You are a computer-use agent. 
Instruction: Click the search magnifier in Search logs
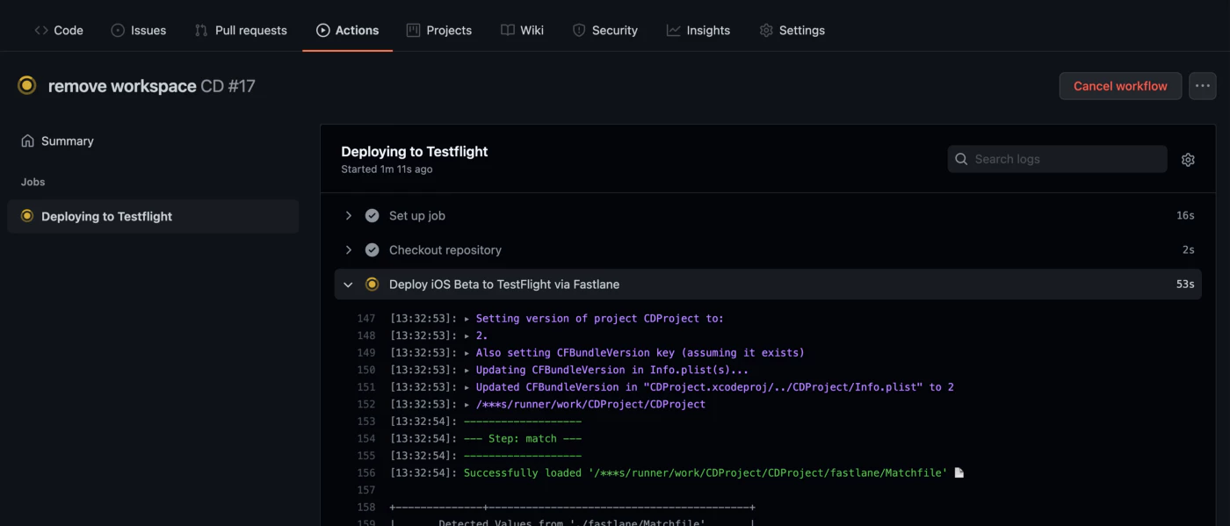961,159
